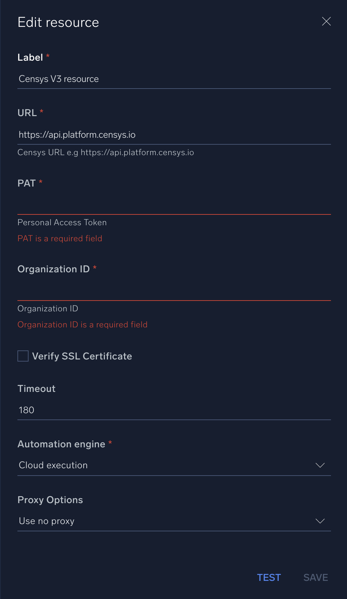Click the Verify SSL Certificate label text

(x=82, y=356)
